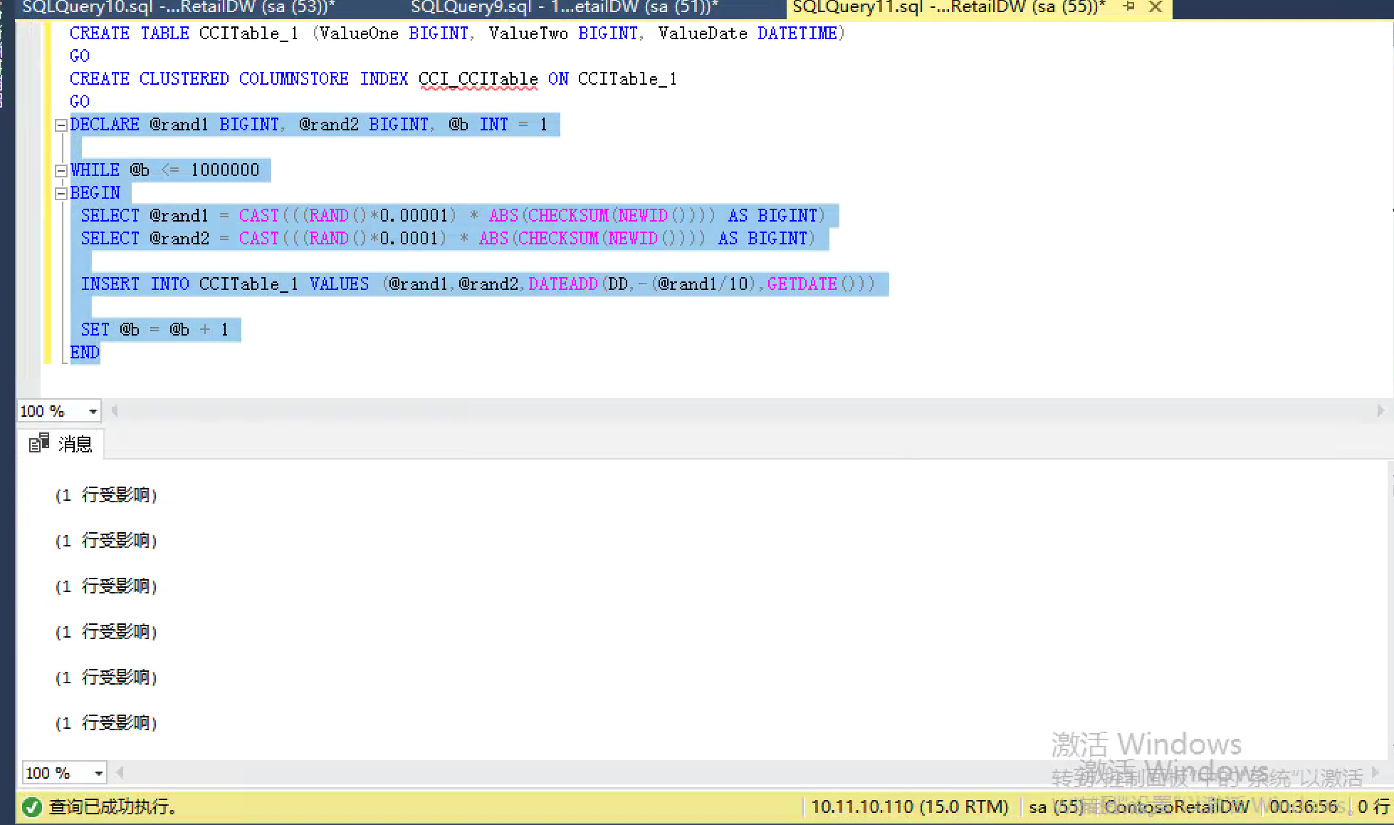The height and width of the screenshot is (825, 1394).
Task: Click the GETDATE function in INSERT line
Action: 802,284
